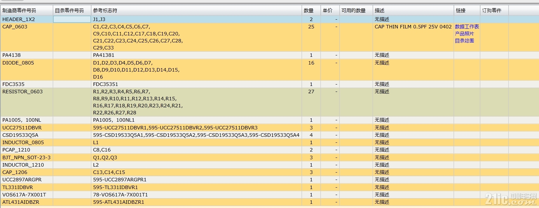Click the 订购零件 column header
Image resolution: width=539 pixels, height=208 pixels.
coord(494,11)
